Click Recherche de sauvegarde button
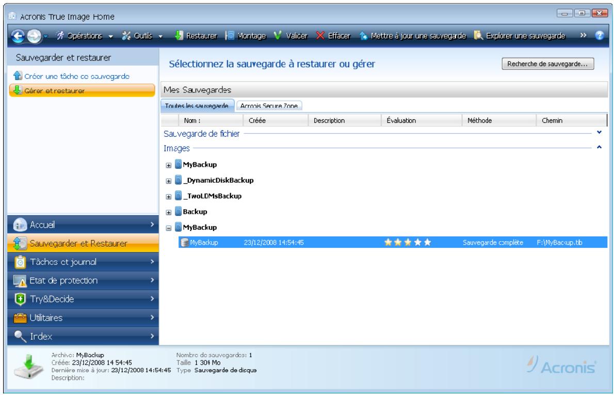614x395 pixels. pos(547,64)
